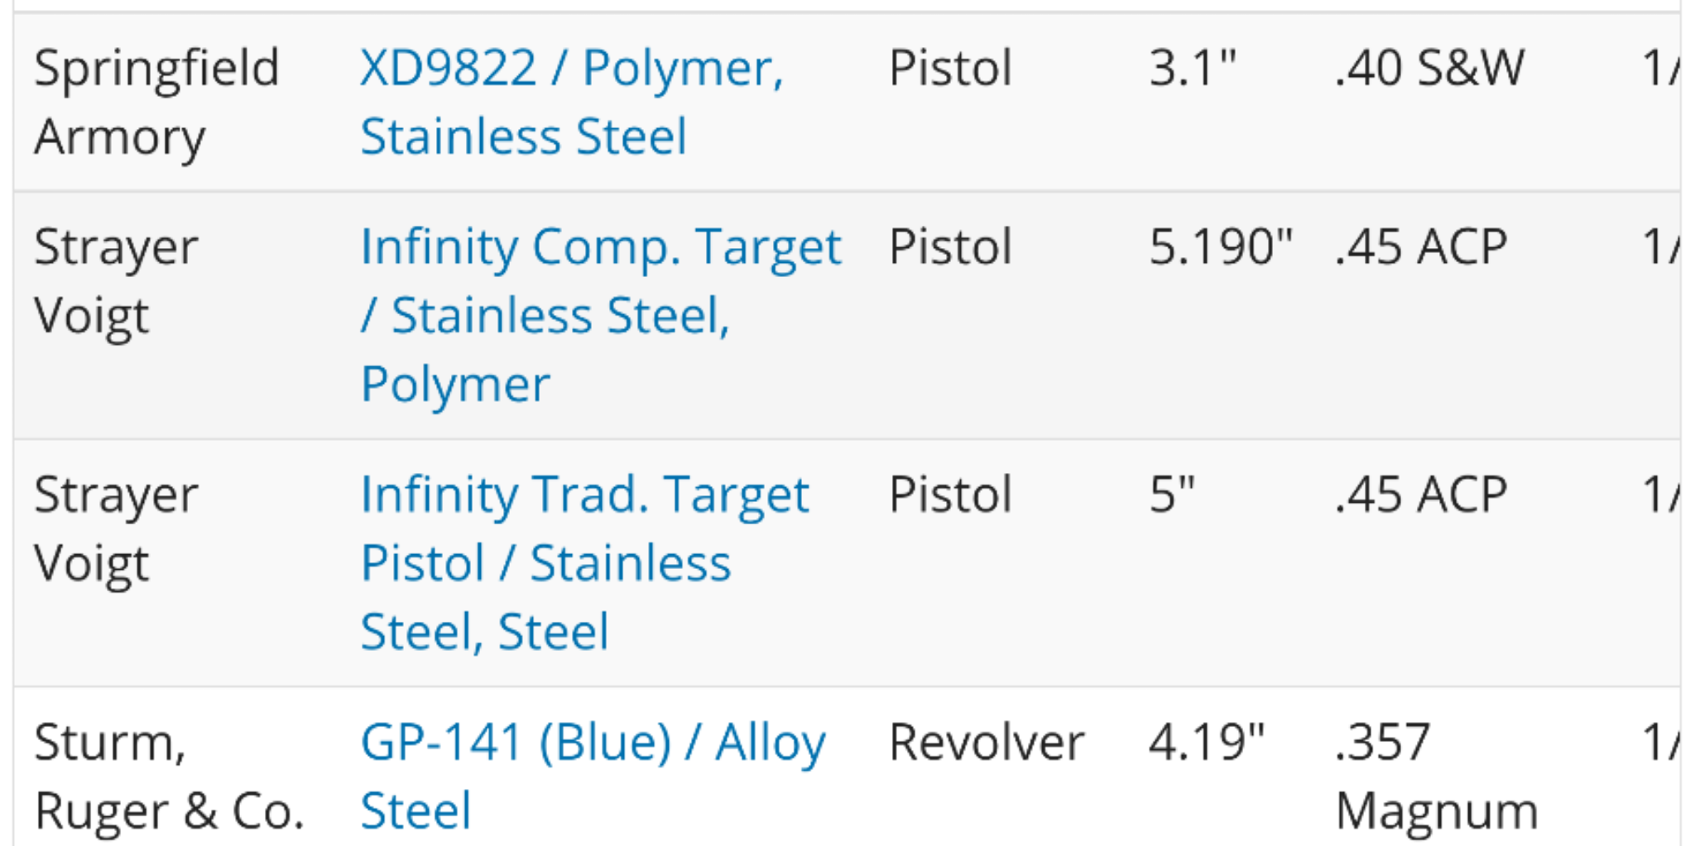Viewport: 1695px width, 846px height.
Task: Open the Infinity Comp. Target model link
Action: (601, 315)
